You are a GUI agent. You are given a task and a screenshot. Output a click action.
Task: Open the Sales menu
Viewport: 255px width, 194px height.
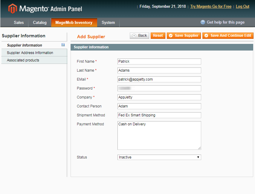tap(19, 23)
